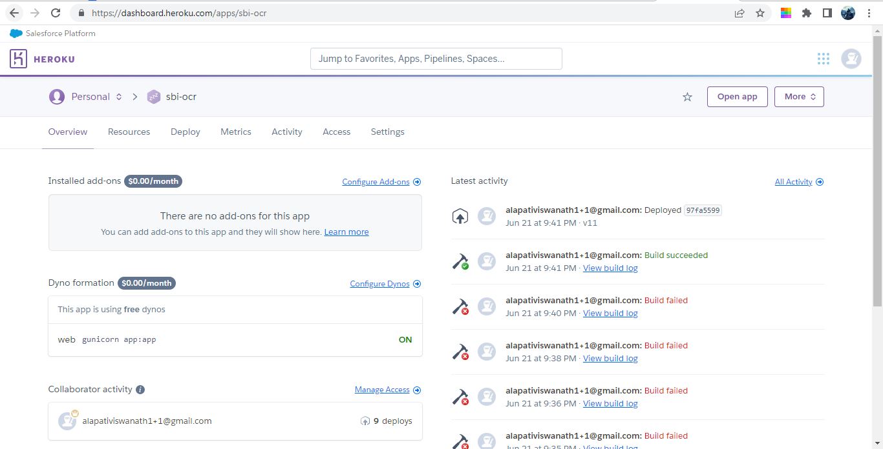The height and width of the screenshot is (449, 883).
Task: Click Configure Dynos link
Action: (385, 284)
